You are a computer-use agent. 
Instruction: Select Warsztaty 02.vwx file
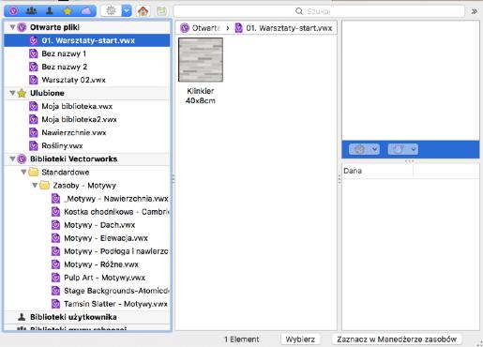pos(87,80)
